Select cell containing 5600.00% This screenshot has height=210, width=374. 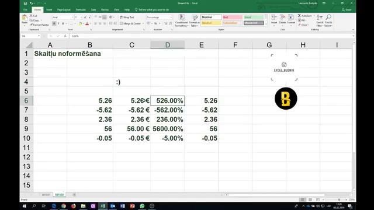168,129
